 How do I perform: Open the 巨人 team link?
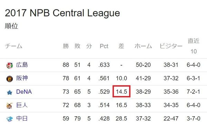[x=22, y=105]
